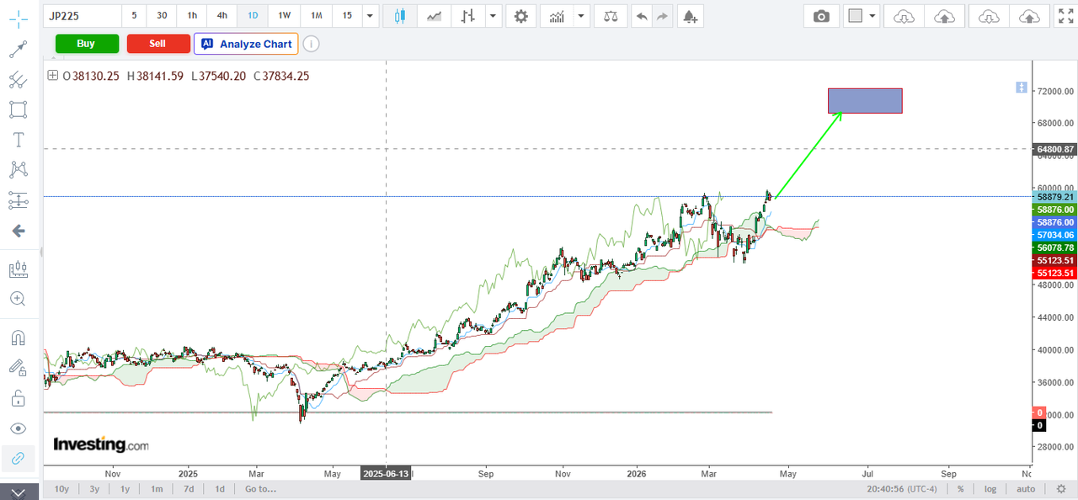Open the chart style dropdown arrow

point(494,16)
